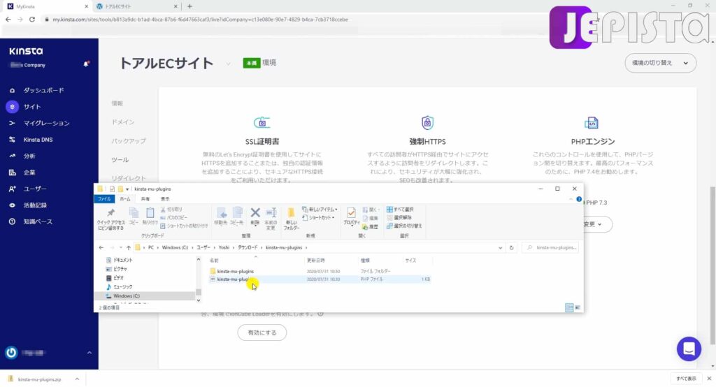Viewport: 716px width, 387px height.
Task: Open the ツール site menu item
Action: click(120, 160)
